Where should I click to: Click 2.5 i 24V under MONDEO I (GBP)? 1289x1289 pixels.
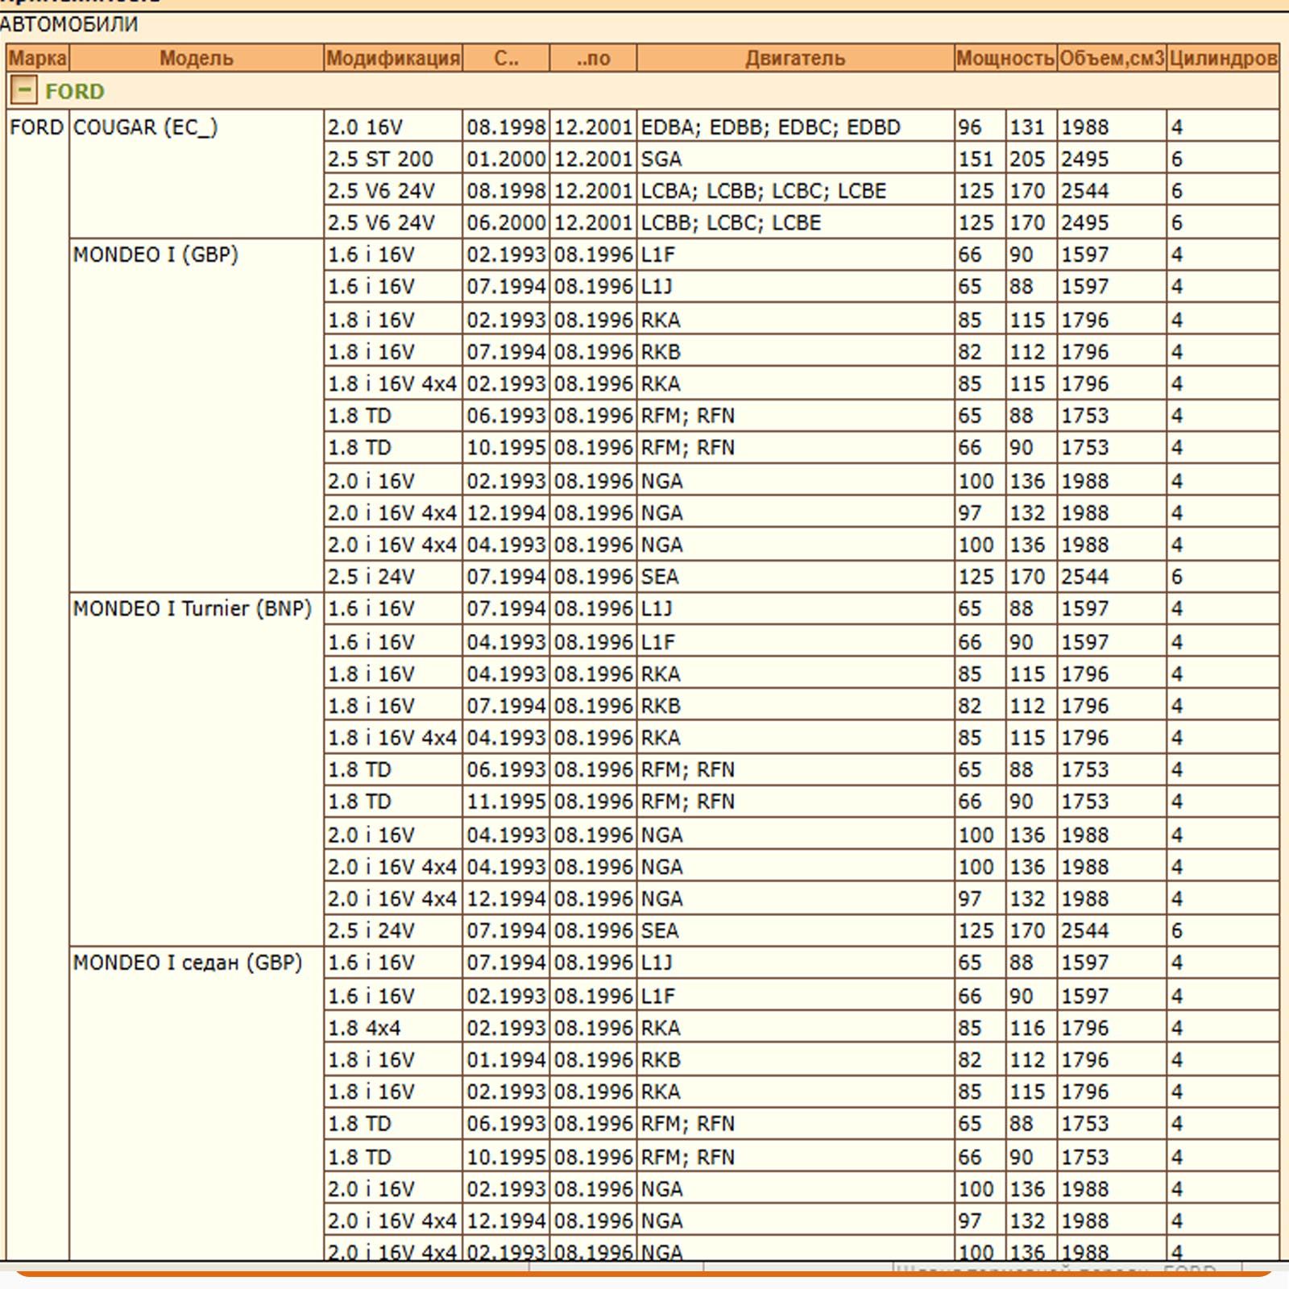pyautogui.click(x=393, y=577)
